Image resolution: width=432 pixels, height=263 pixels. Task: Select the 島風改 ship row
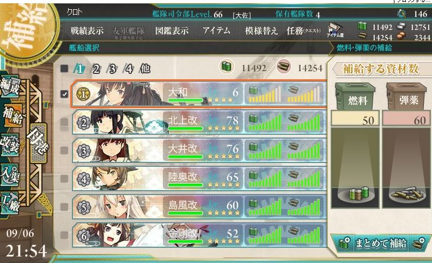(199, 206)
